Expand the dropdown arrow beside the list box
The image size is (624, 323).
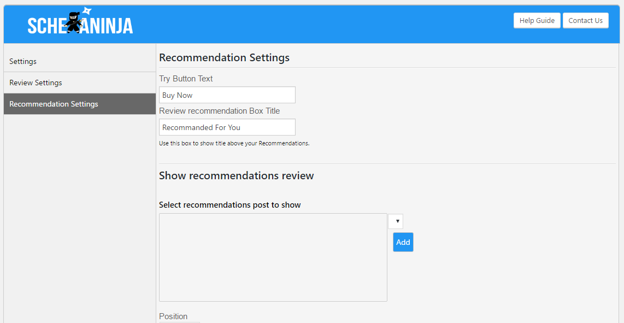pyautogui.click(x=397, y=221)
